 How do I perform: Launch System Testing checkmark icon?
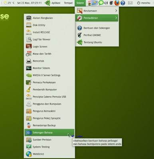(x=29, y=147)
